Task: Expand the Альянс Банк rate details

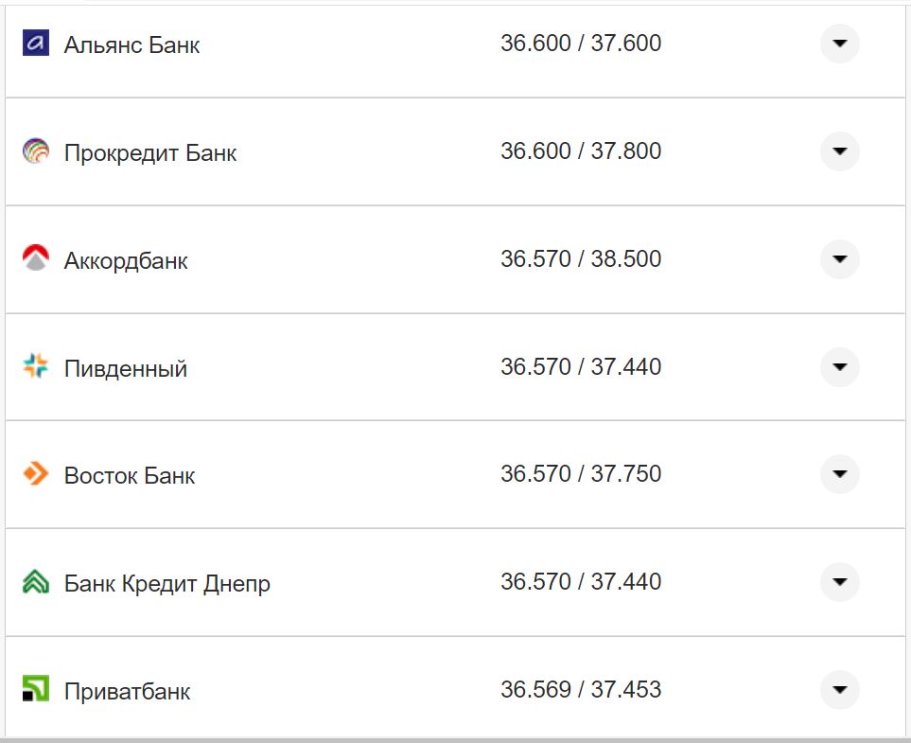Action: [x=839, y=43]
